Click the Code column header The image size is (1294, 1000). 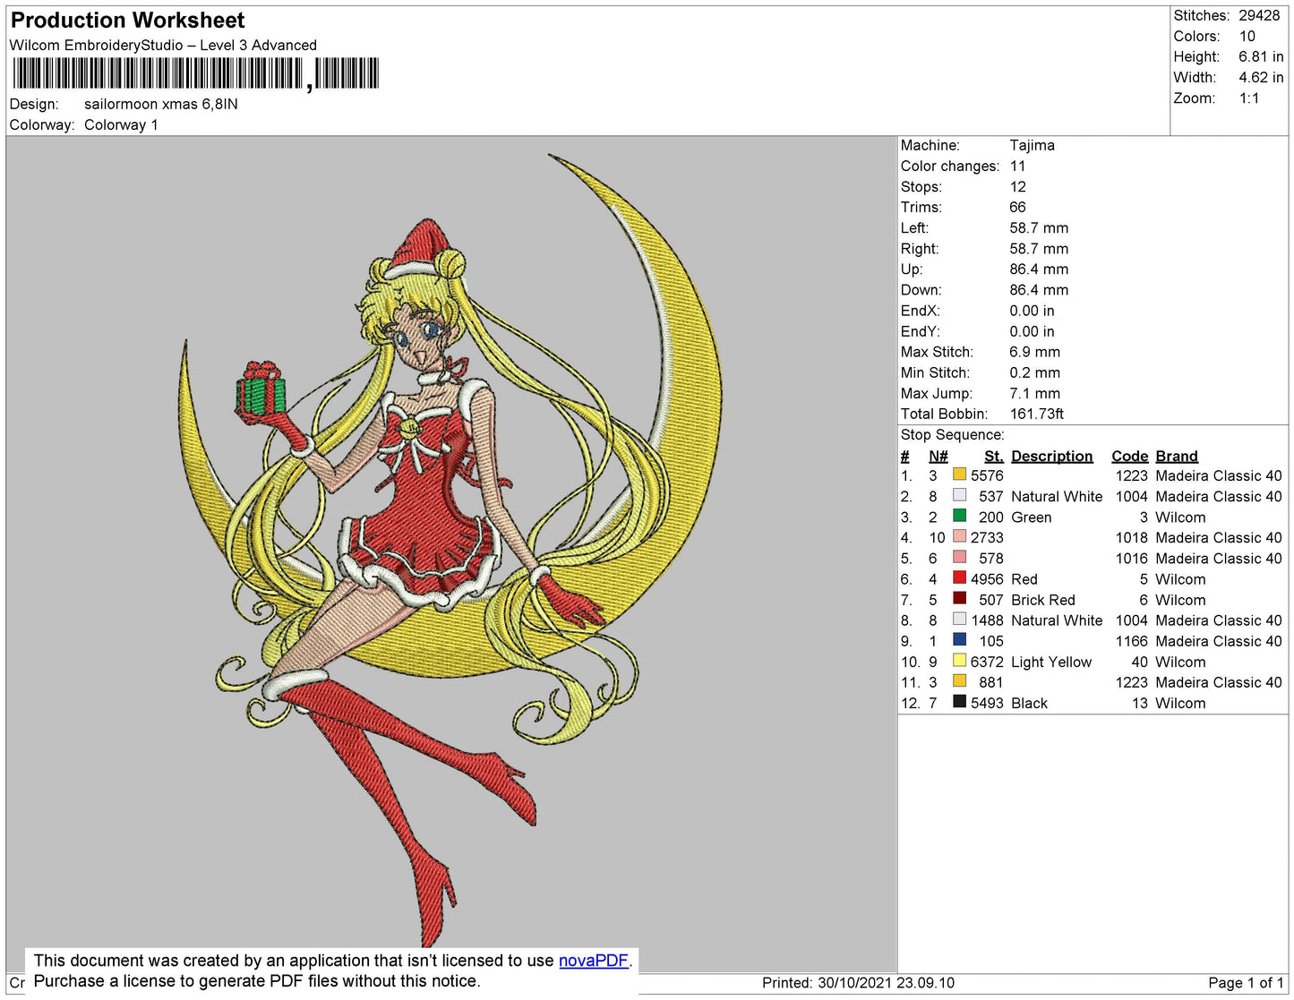1129,456
